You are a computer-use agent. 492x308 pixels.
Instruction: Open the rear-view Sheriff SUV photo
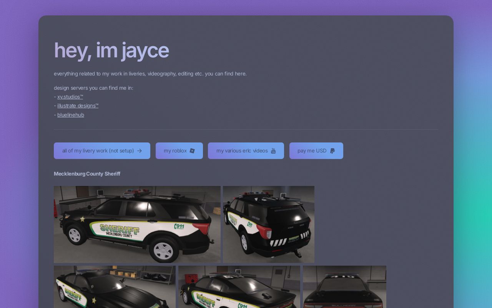point(269,224)
